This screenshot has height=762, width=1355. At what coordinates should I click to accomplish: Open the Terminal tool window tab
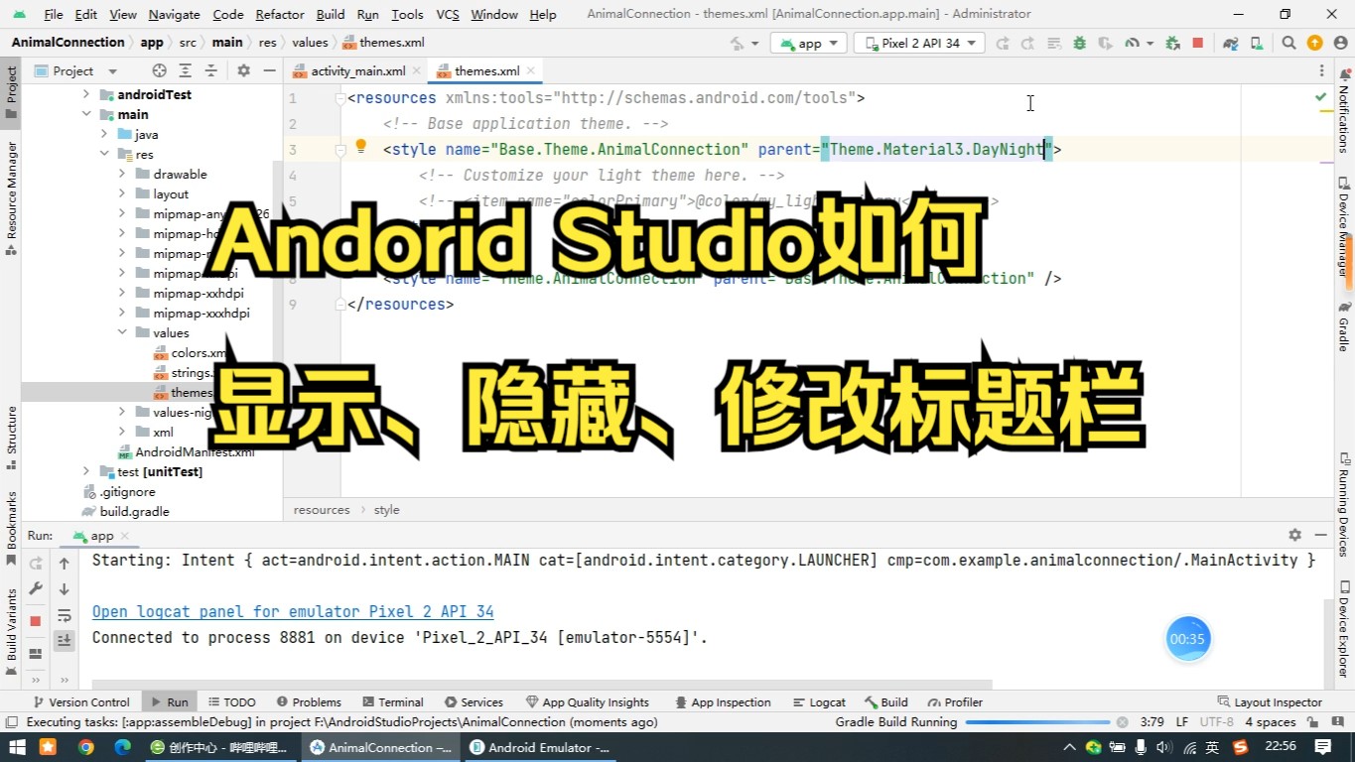[x=393, y=701]
